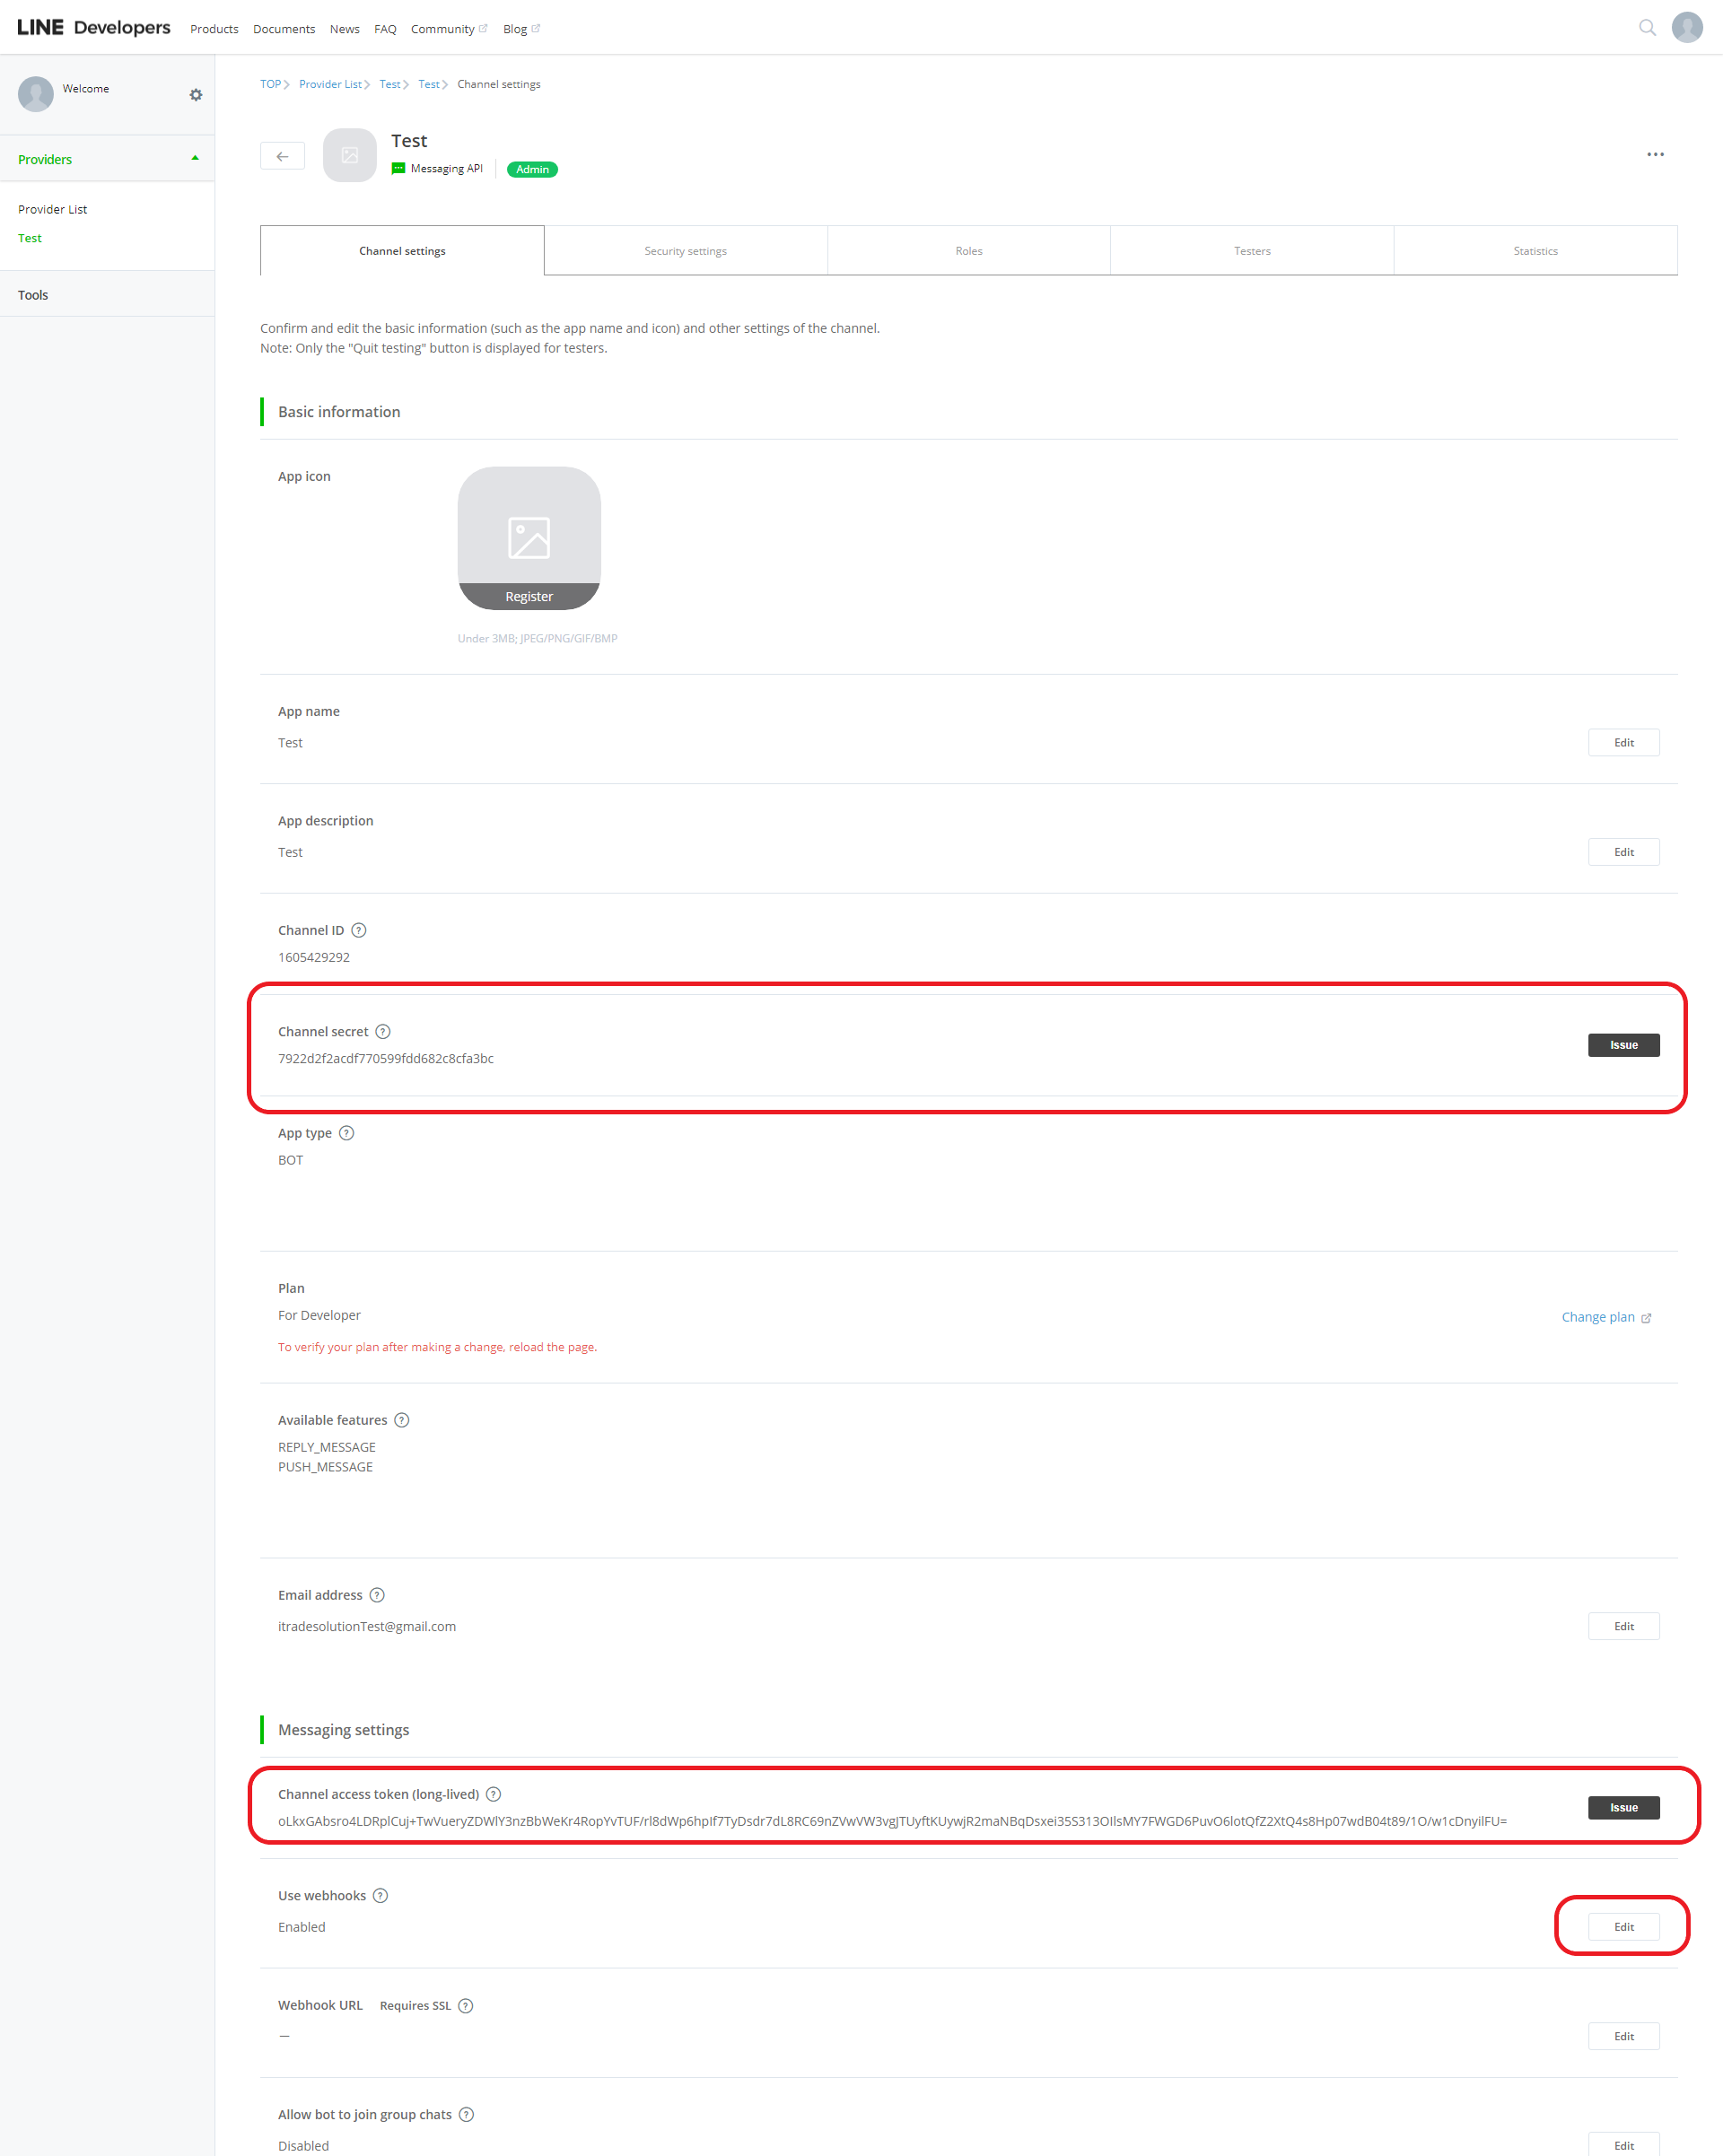This screenshot has width=1723, height=2156.
Task: Click the green Messaging API icon
Action: coord(398,168)
